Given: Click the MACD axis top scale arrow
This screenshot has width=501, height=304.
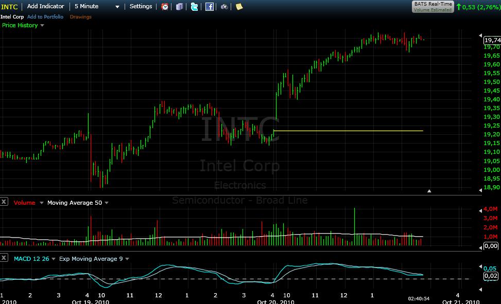Looking at the screenshot, I should tap(480, 266).
